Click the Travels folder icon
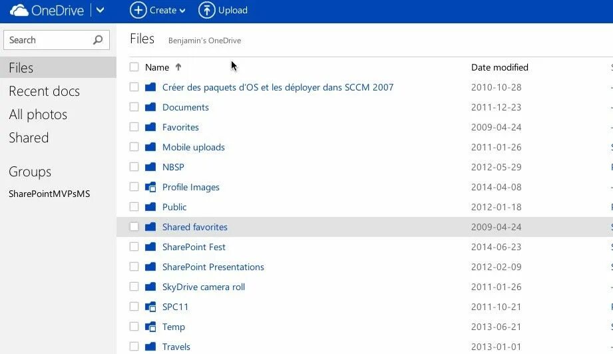Screen dimensions: 613x354 click(x=150, y=346)
